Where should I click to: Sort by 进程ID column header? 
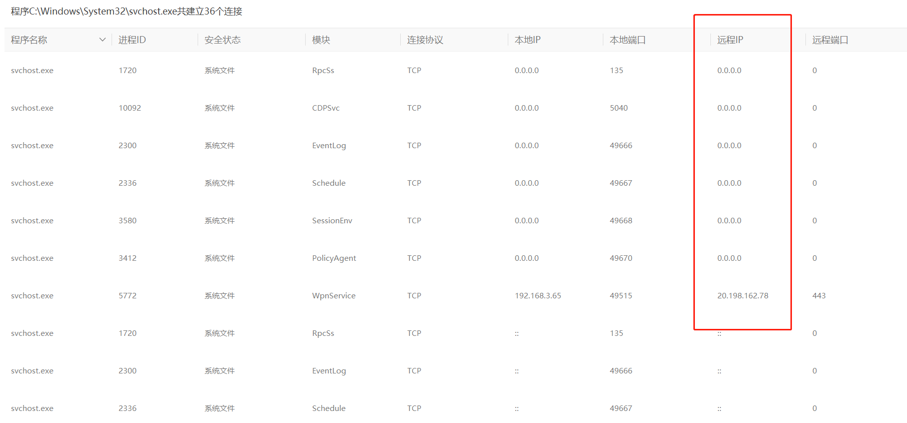132,40
